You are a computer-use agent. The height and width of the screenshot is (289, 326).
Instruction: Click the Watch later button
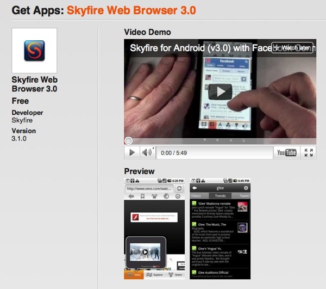pos(292,48)
